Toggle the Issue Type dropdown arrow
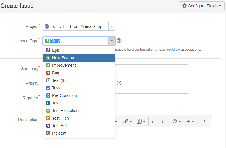The width and height of the screenshot is (226, 148). (x=112, y=41)
